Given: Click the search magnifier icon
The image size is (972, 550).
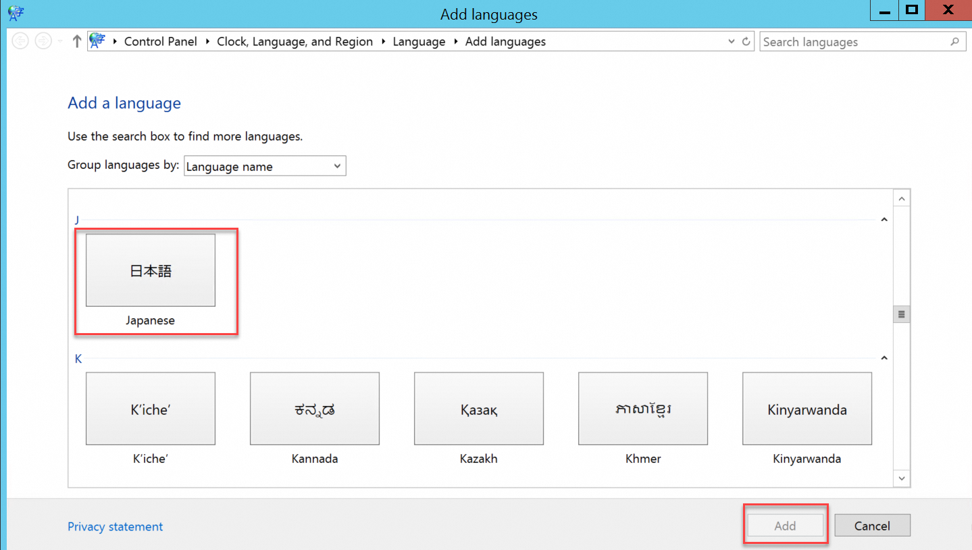Looking at the screenshot, I should [x=954, y=42].
